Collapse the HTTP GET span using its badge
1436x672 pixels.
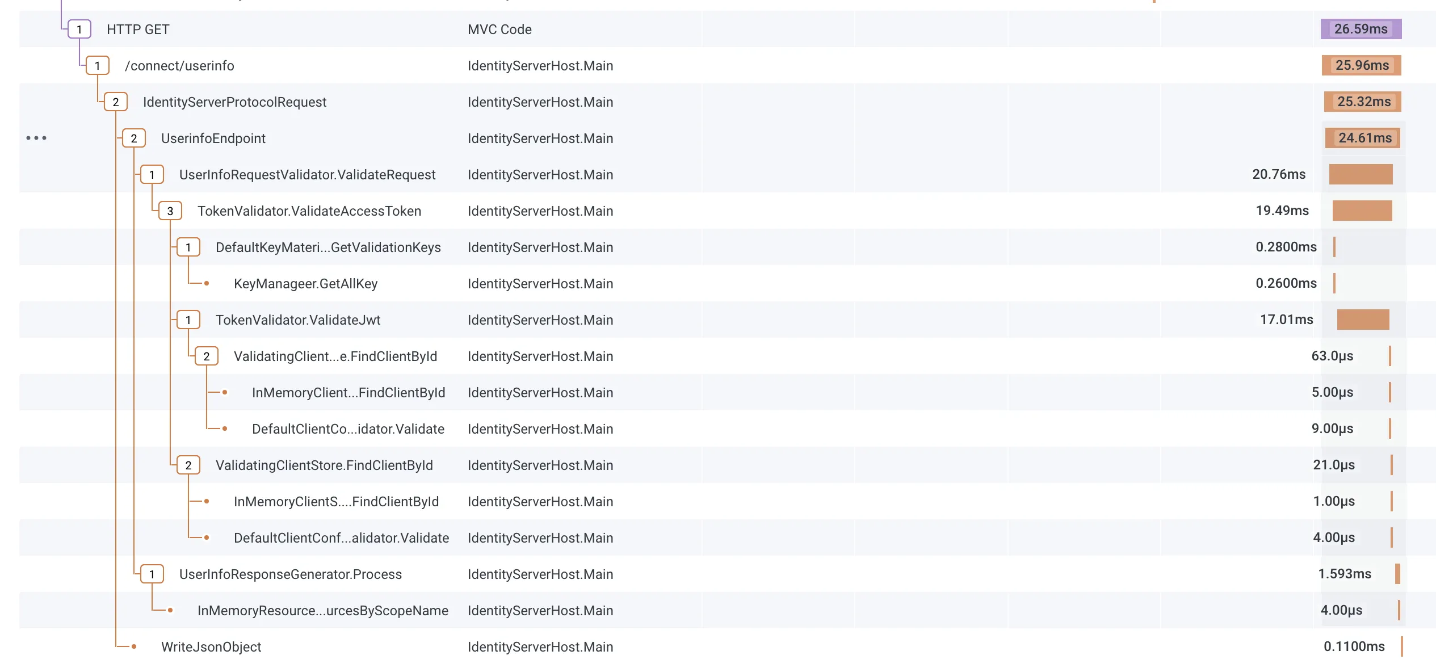pos(79,29)
